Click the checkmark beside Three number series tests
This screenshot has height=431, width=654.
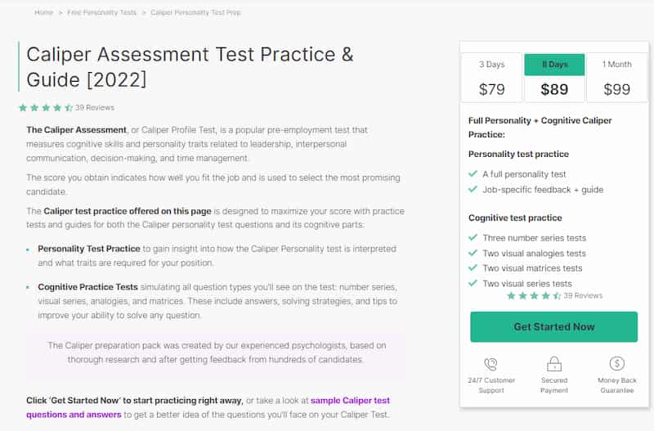(x=473, y=237)
